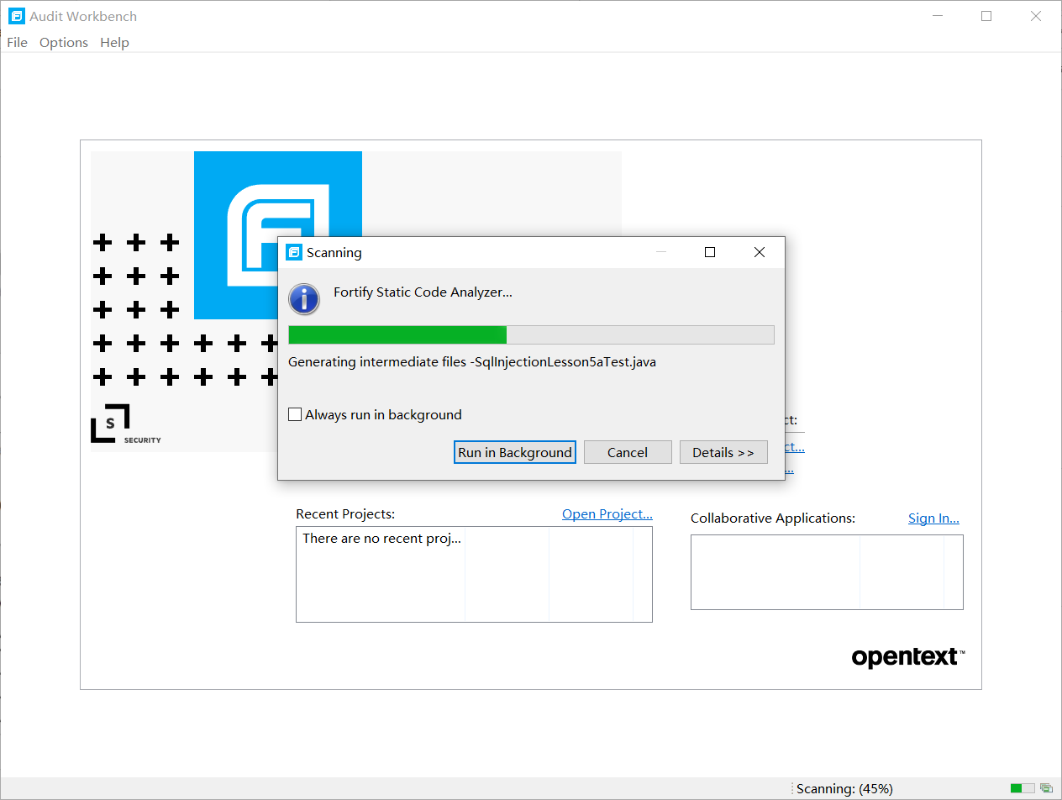Click the Scanning: (45%) status text
This screenshot has width=1062, height=800.
tap(844, 788)
